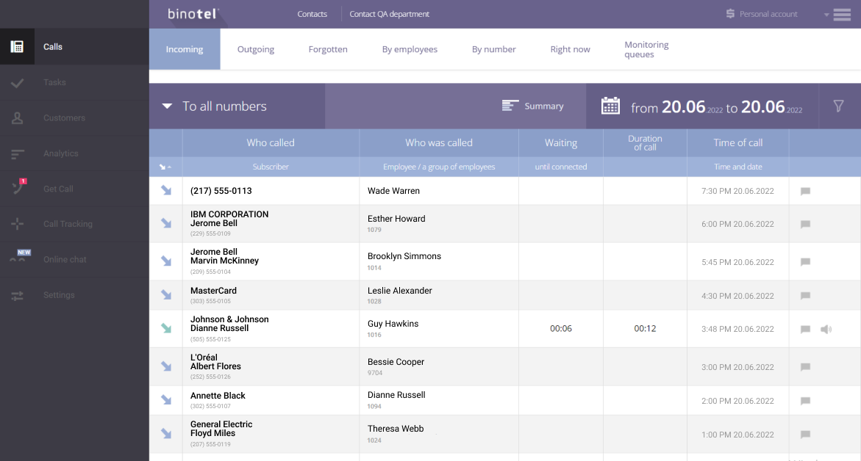The width and height of the screenshot is (861, 461).
Task: Click the from 20.06 to 20.06 date range
Action: pyautogui.click(x=717, y=106)
